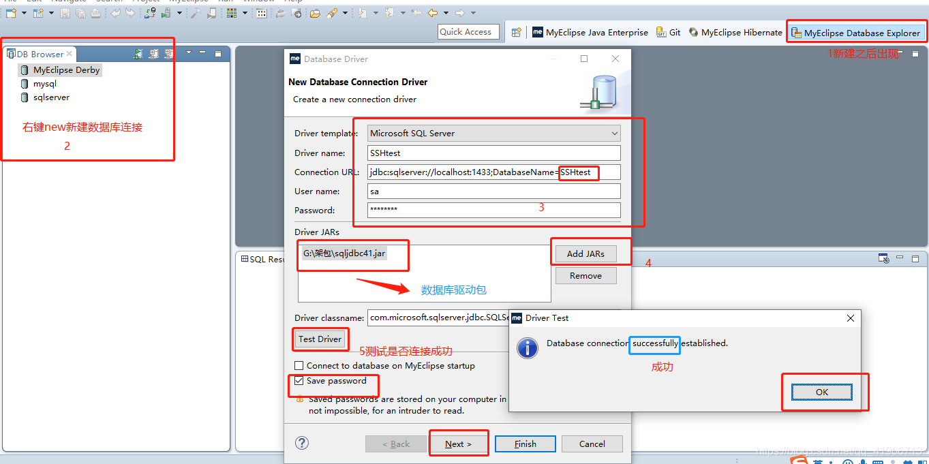
Task: Click the Sogou input method tray icon
Action: (x=799, y=461)
